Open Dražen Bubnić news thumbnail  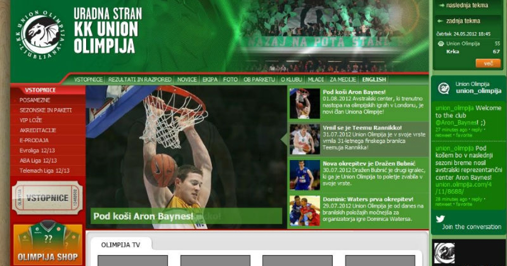[x=305, y=175]
